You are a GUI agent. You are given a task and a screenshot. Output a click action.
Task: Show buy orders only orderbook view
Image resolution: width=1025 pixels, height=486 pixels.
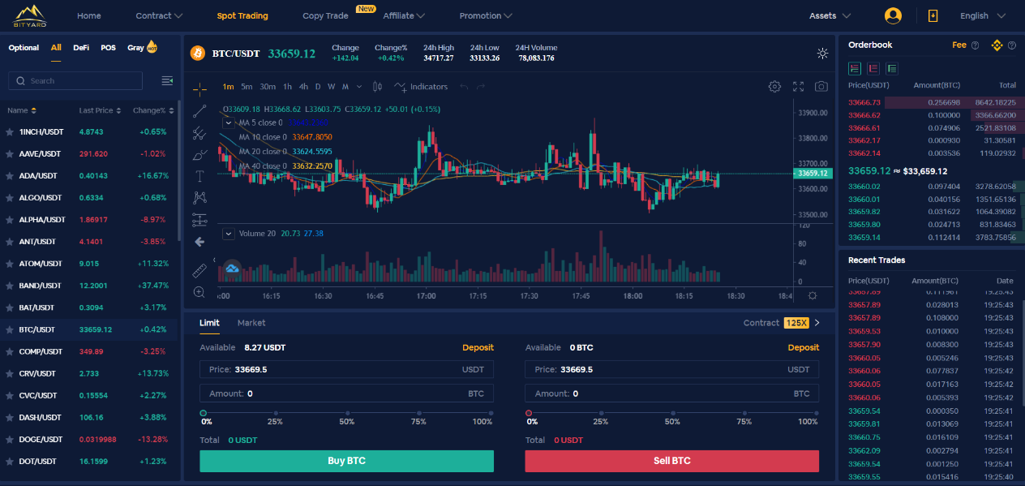tap(892, 69)
